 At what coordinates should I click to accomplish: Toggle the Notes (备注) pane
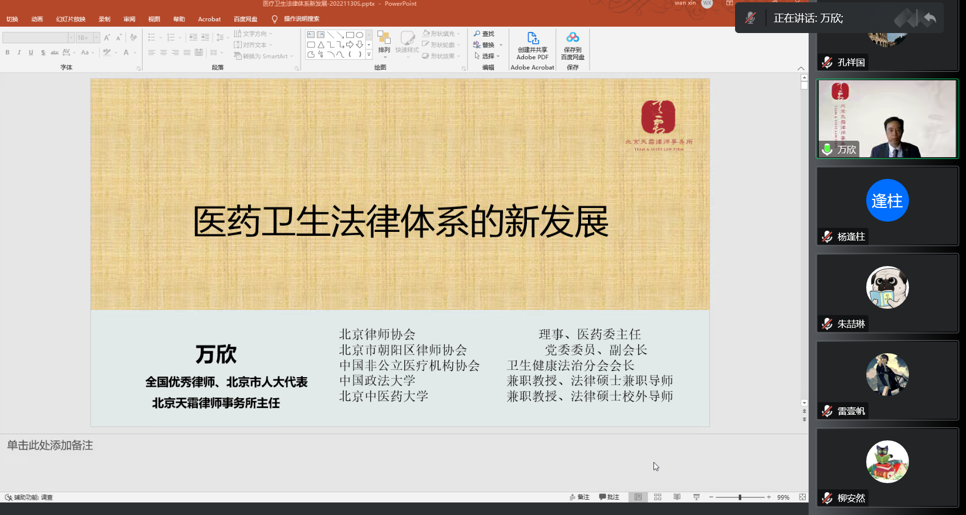[x=579, y=497]
